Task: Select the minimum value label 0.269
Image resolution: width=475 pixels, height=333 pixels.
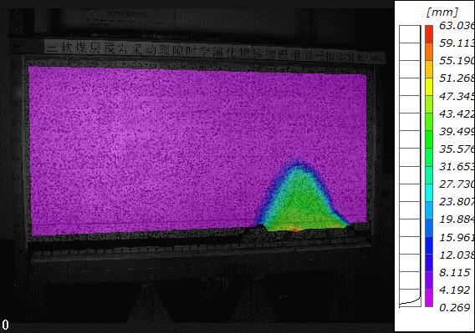Action: pyautogui.click(x=454, y=307)
